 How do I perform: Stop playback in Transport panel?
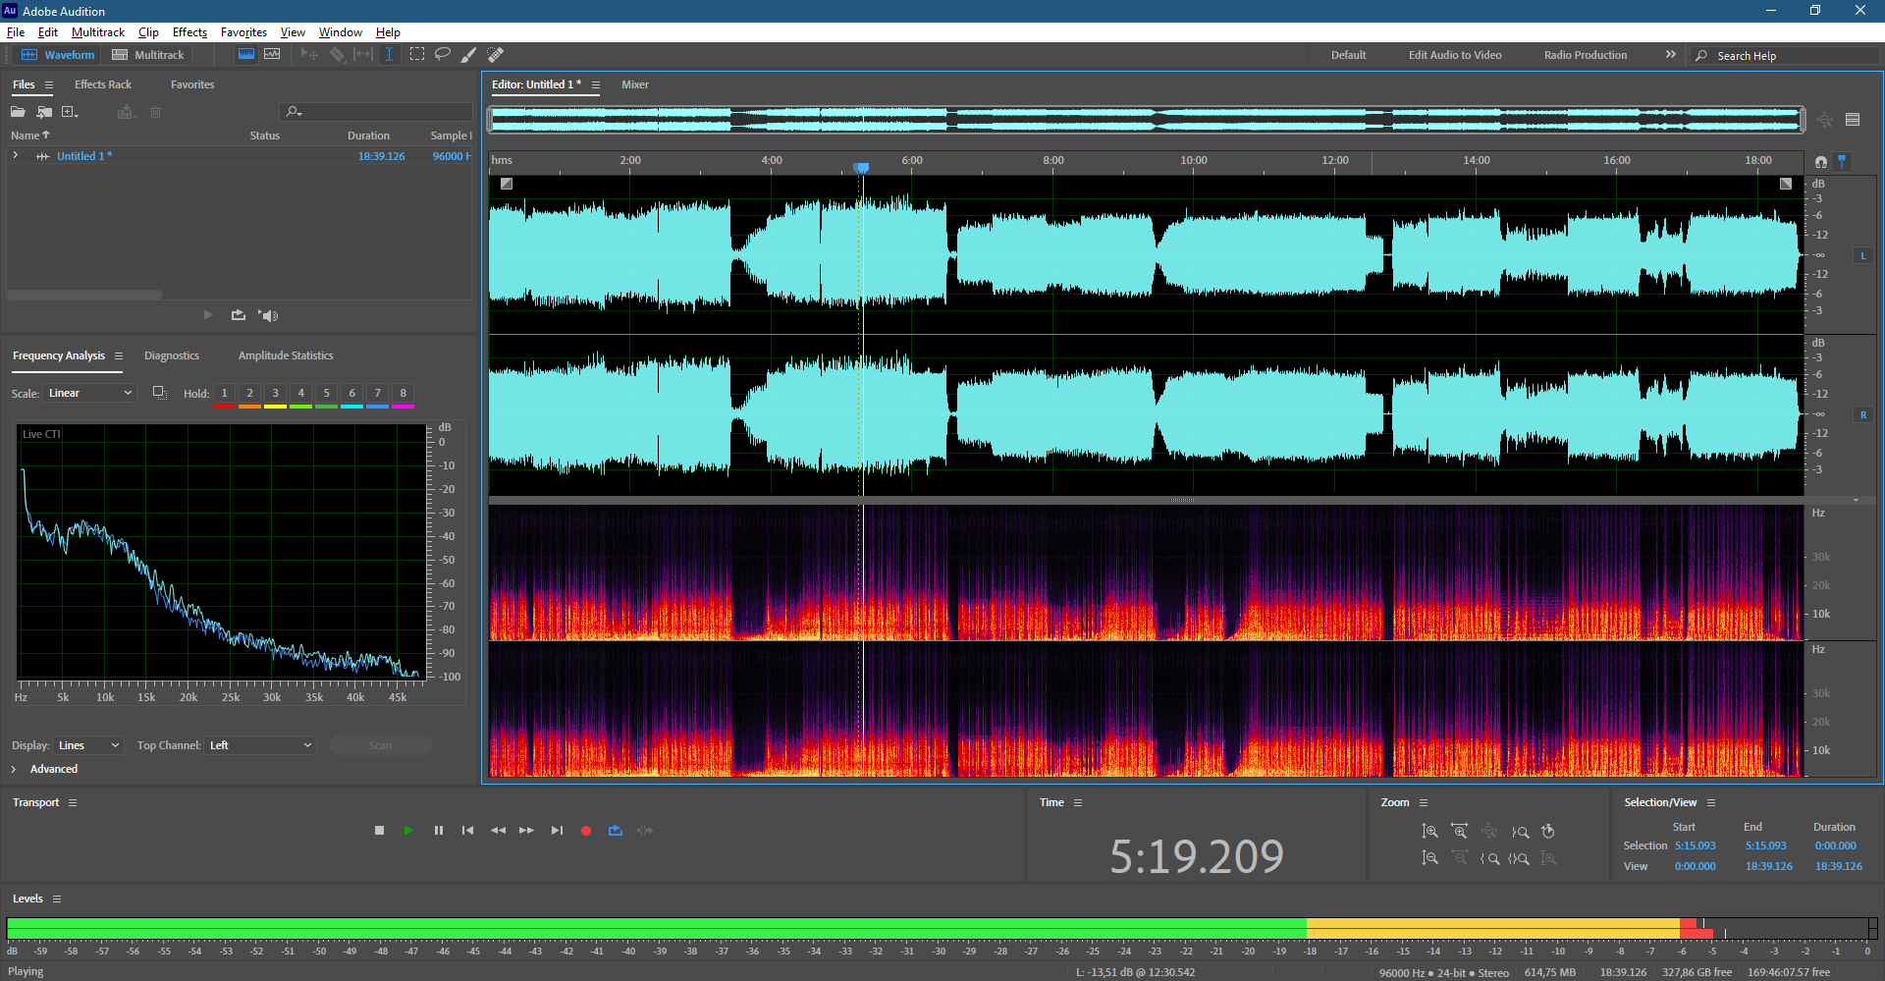click(x=380, y=831)
